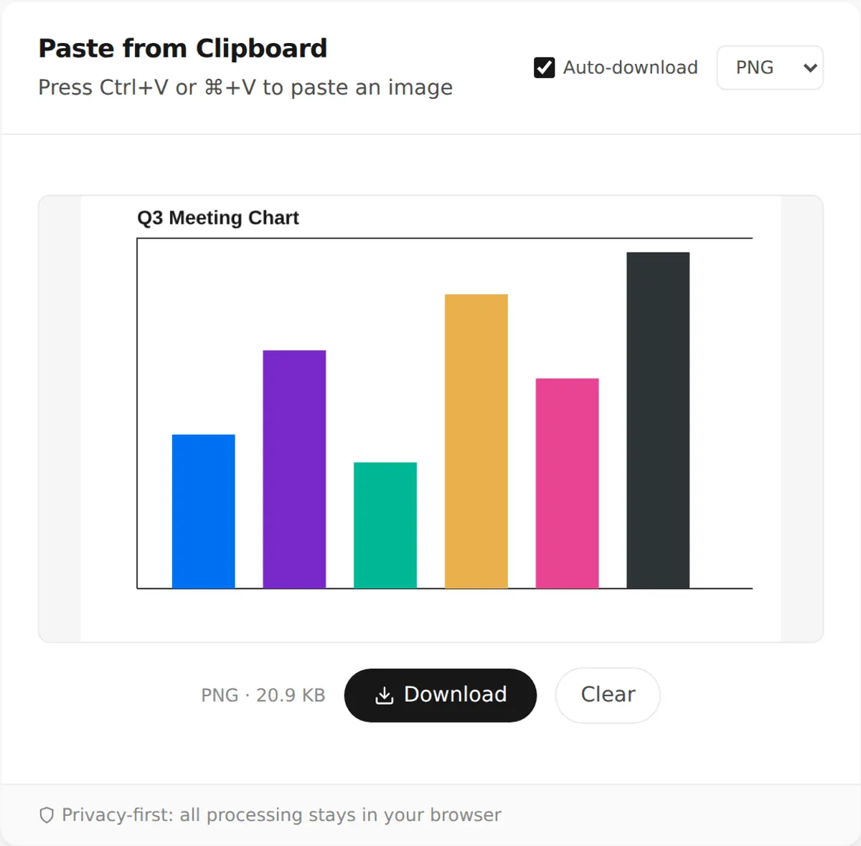Click the purple bar in chart
The width and height of the screenshot is (861, 846).
[294, 469]
